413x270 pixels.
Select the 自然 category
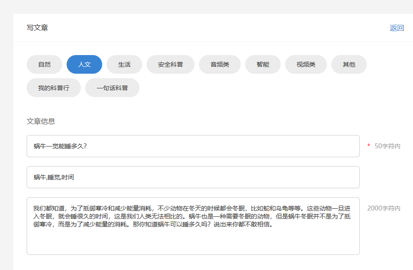click(x=44, y=64)
